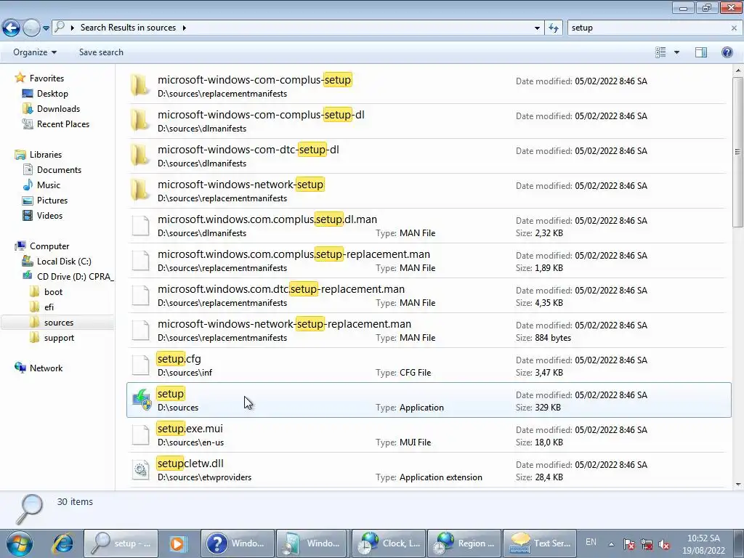Open the Documents library
744x558 pixels.
pos(59,170)
